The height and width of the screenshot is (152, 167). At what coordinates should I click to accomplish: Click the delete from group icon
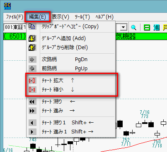click(x=32, y=47)
